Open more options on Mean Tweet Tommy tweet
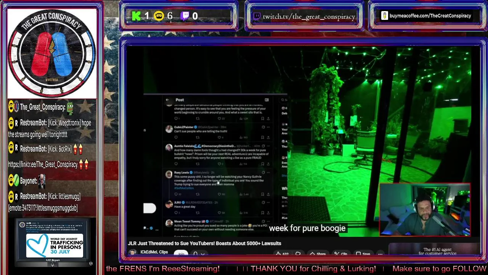The height and width of the screenshot is (275, 488). tap(268, 222)
